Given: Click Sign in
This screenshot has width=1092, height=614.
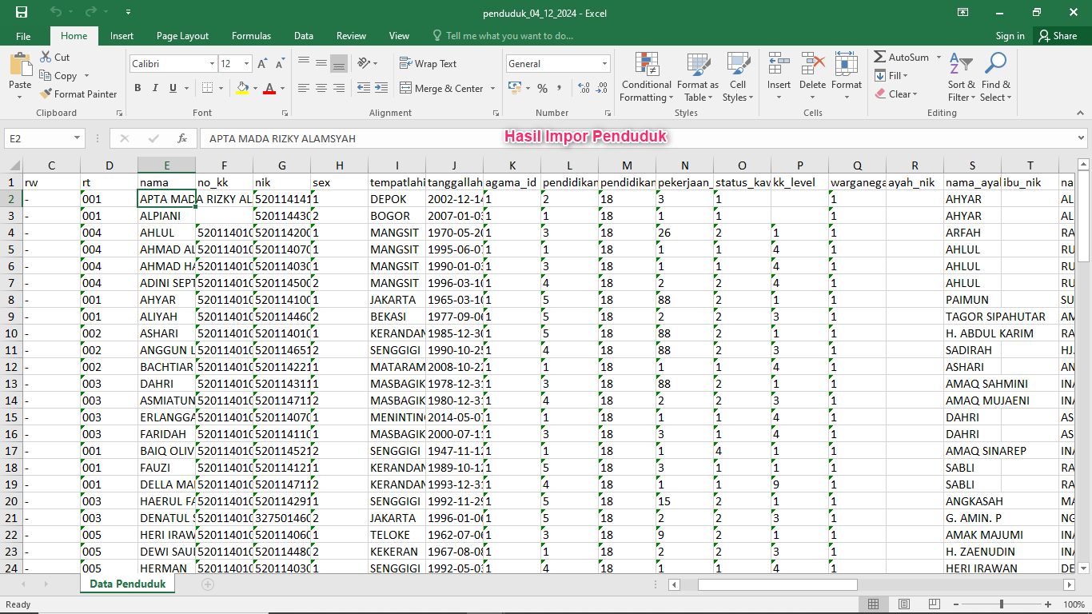Looking at the screenshot, I should [1010, 36].
